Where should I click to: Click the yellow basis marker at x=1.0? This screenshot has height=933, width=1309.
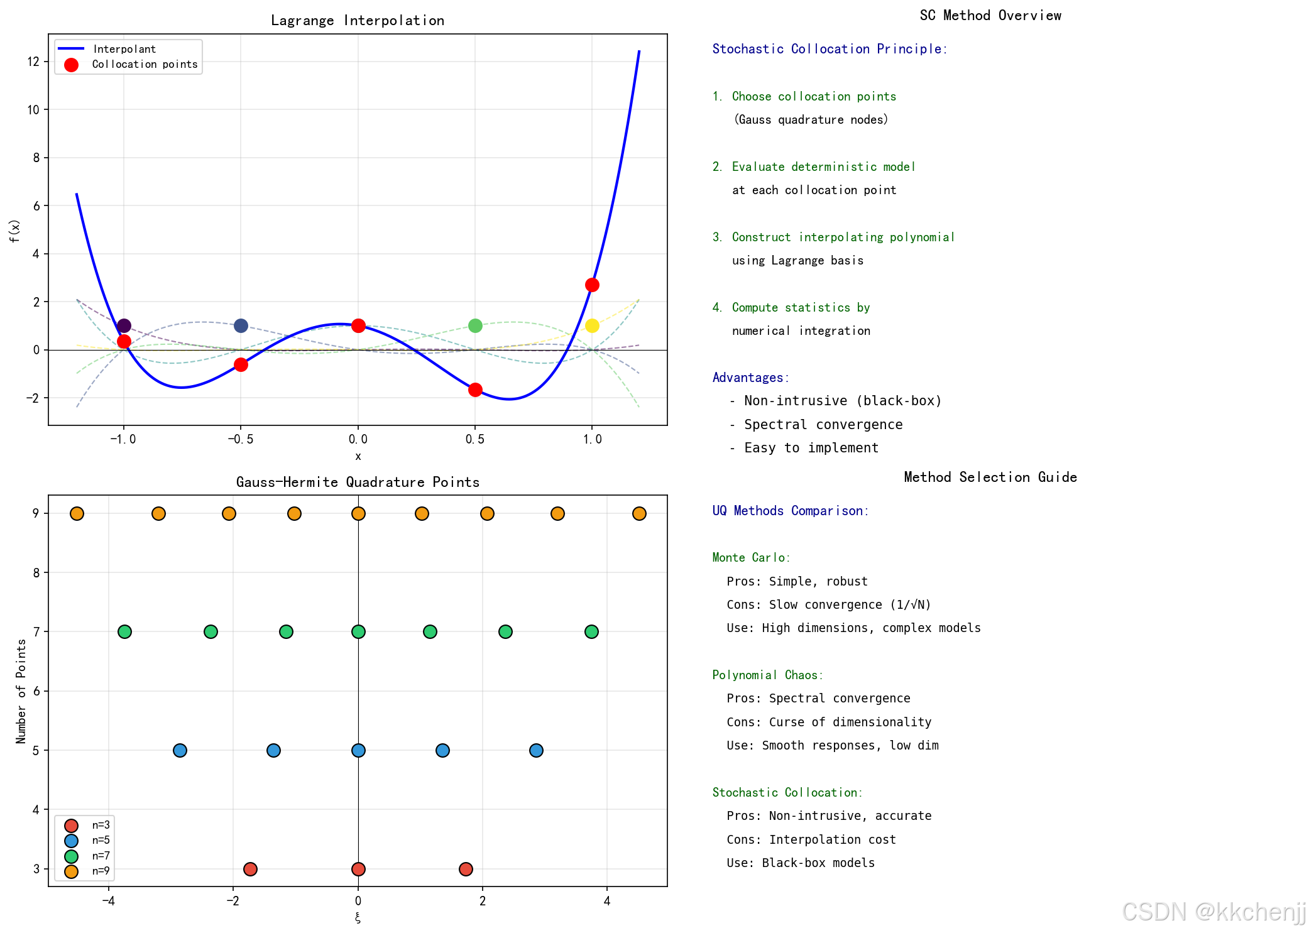coord(592,325)
